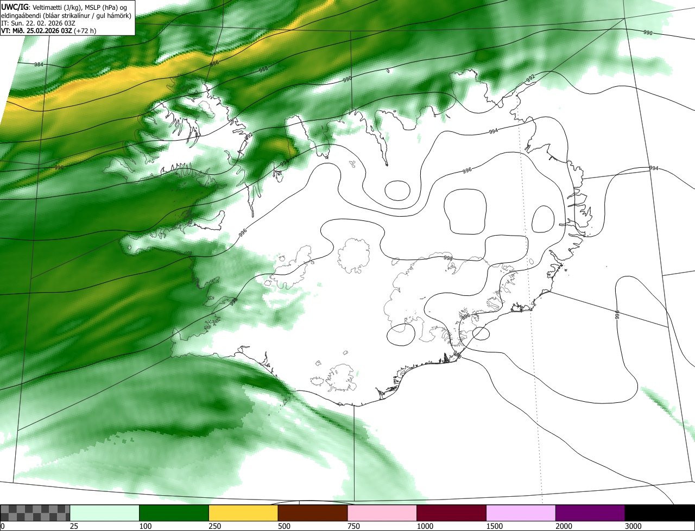This screenshot has height=531, width=695.
Task: Click the 'IT: Sun. 22. 02. 2026 03Z' line
Action: (x=38, y=23)
